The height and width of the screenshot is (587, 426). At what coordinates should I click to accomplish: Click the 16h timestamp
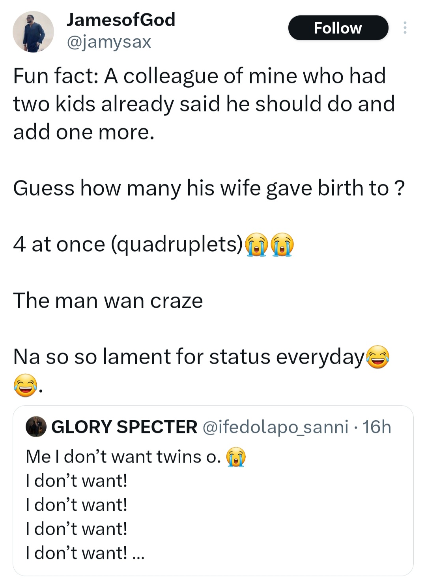(376, 427)
